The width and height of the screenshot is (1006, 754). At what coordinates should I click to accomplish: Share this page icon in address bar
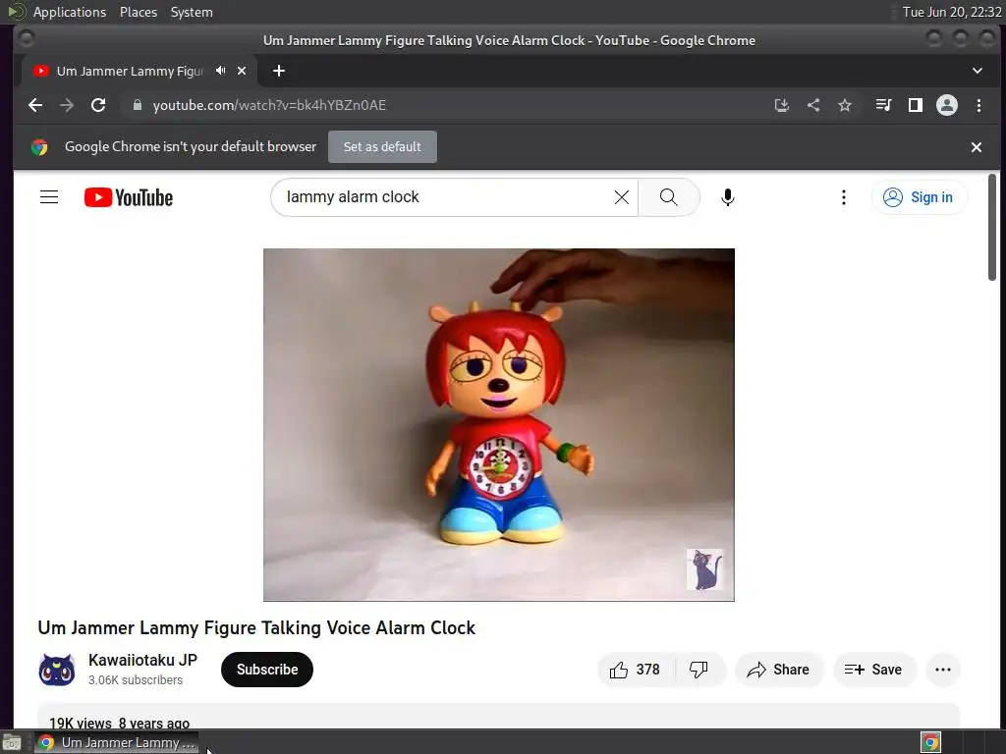point(812,105)
